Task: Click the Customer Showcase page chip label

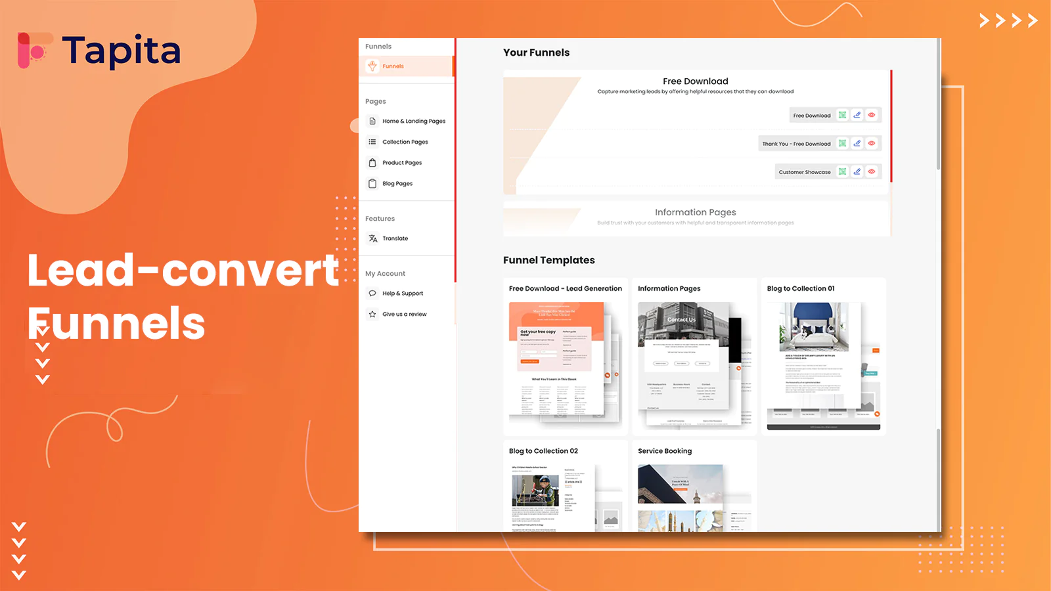Action: point(805,172)
